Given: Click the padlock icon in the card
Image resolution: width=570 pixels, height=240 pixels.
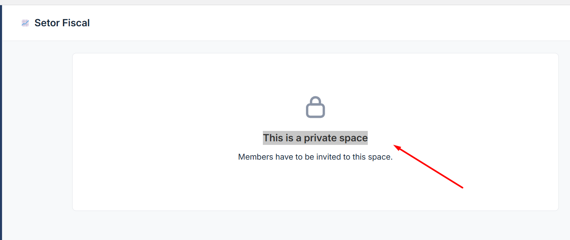Looking at the screenshot, I should [316, 107].
